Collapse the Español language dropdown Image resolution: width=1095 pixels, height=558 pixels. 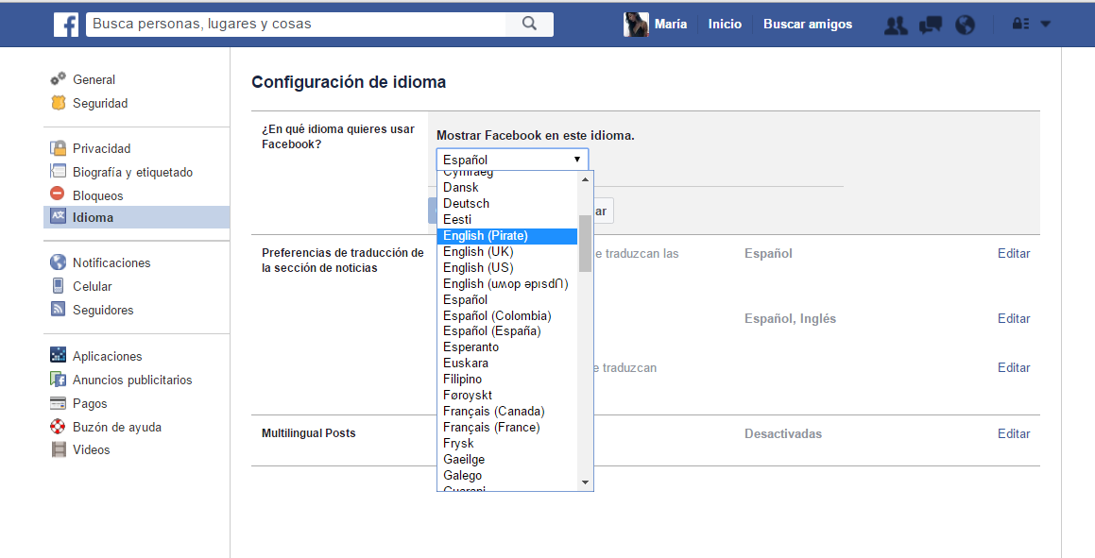[x=512, y=160]
